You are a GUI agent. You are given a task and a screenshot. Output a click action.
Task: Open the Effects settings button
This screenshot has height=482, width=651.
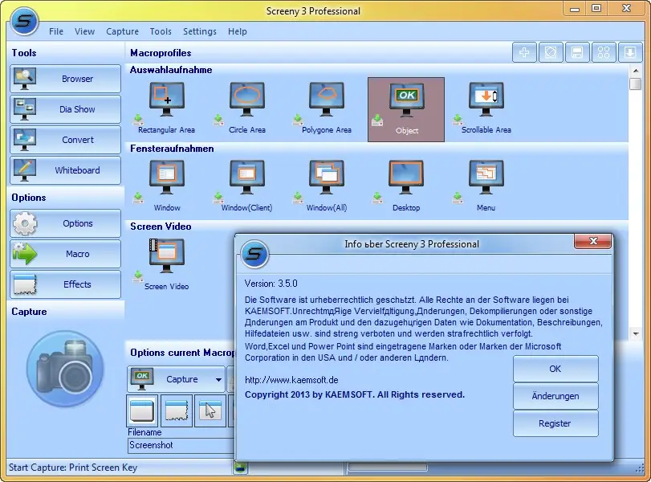coord(66,284)
